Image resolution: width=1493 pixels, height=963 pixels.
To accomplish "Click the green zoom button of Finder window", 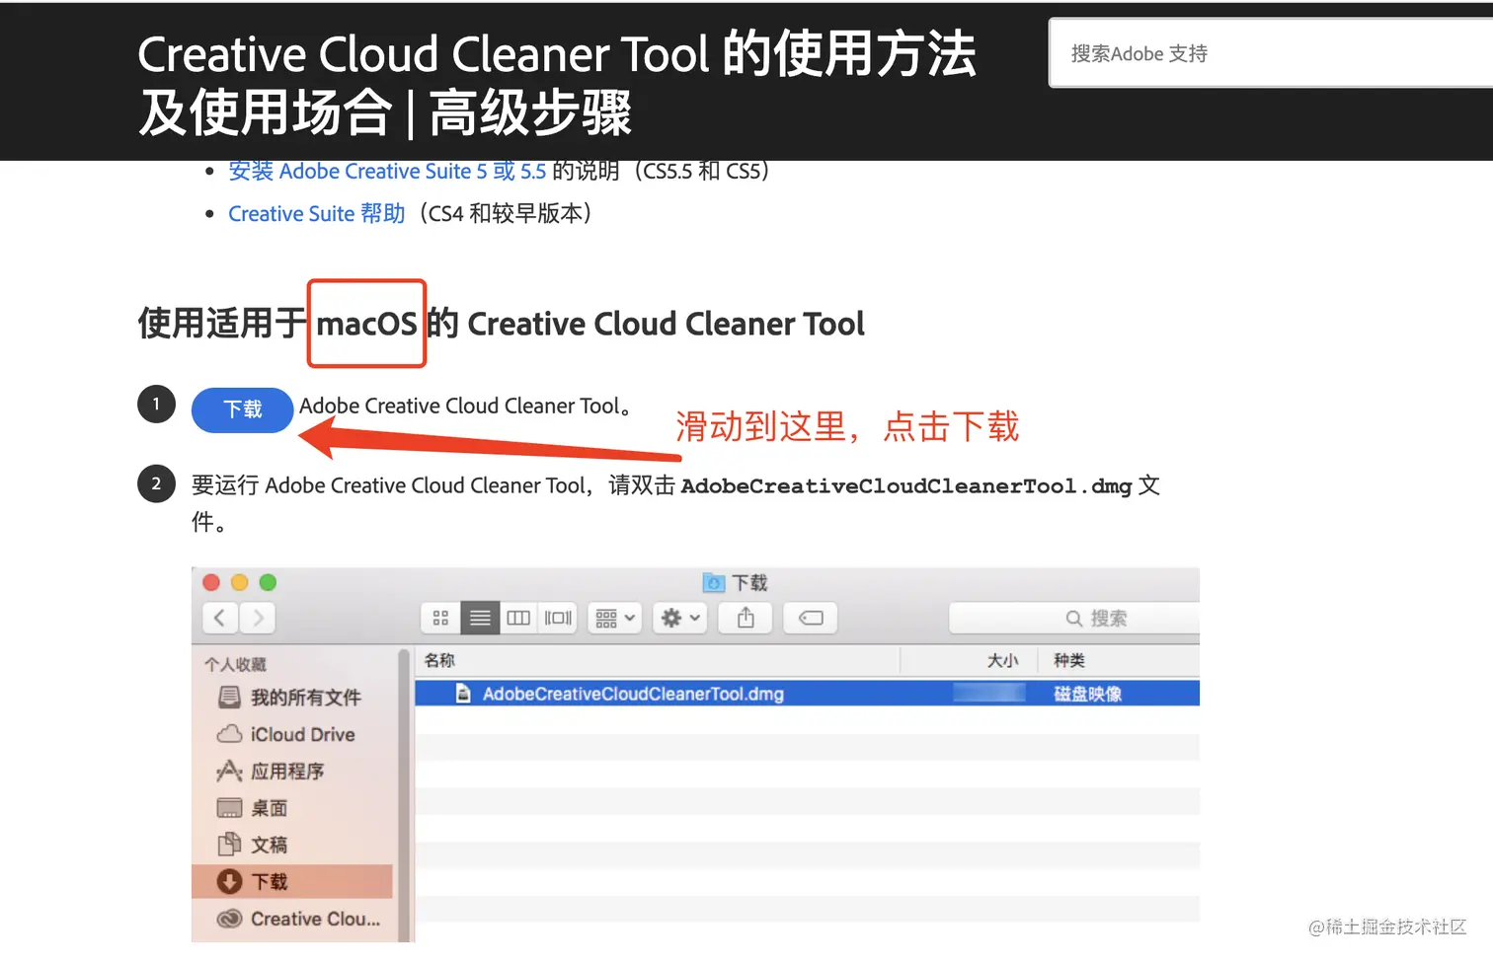I will click(268, 582).
